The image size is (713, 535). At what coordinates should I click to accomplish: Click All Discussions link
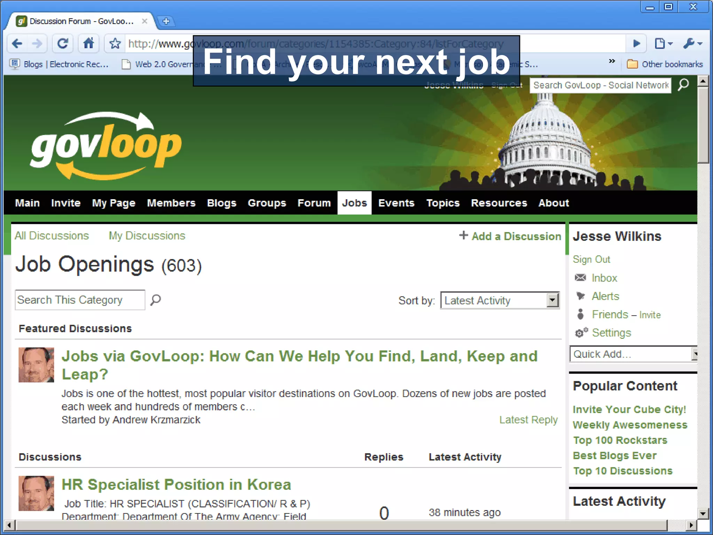pyautogui.click(x=52, y=236)
